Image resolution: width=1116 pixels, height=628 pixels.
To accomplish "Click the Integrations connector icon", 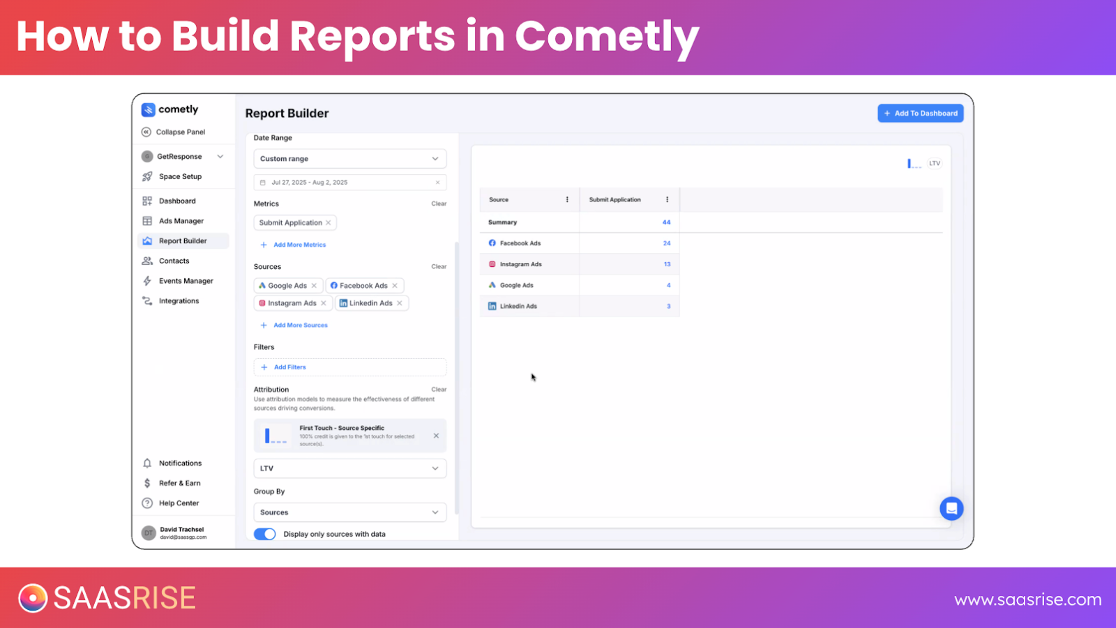I will (x=147, y=301).
